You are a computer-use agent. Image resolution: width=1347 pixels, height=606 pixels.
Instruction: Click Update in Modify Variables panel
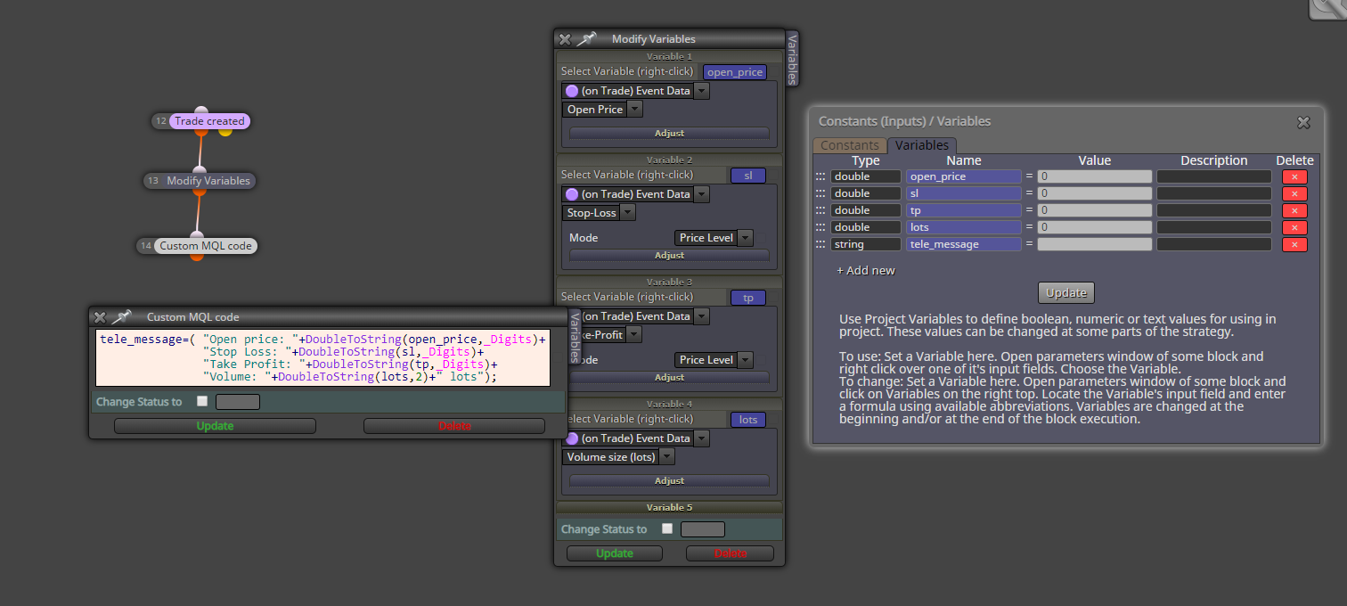[615, 553]
